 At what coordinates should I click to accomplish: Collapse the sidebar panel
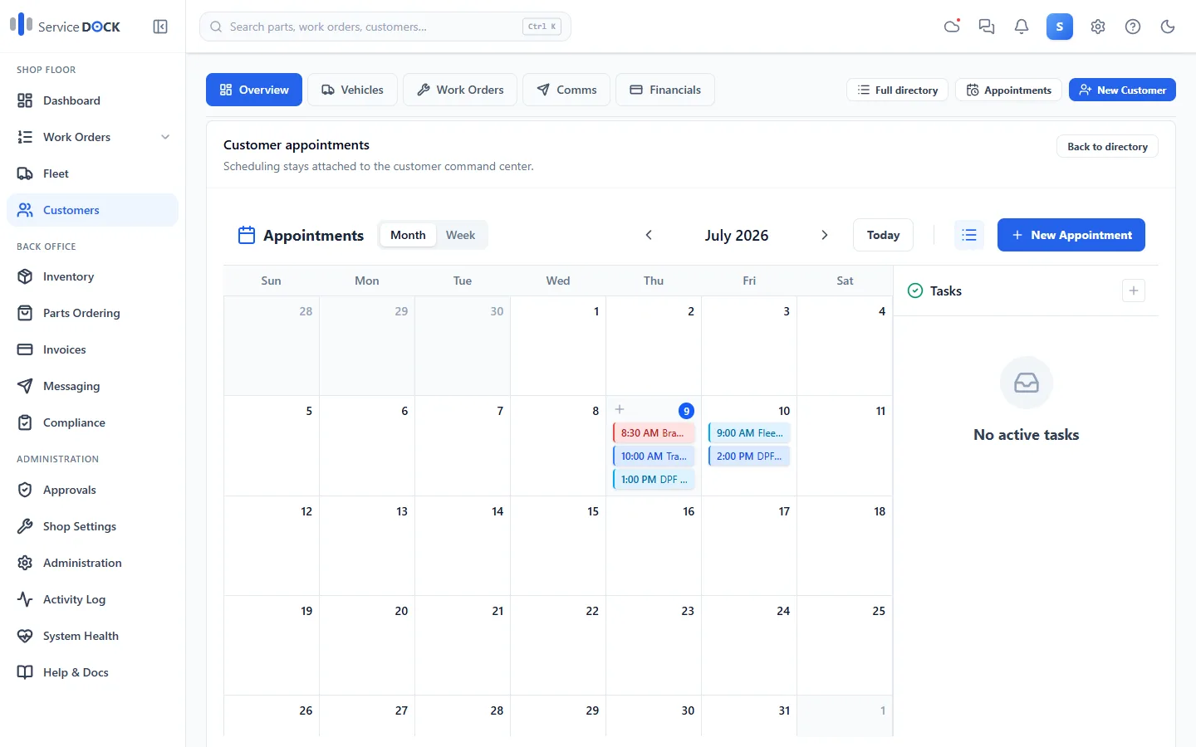pos(160,27)
